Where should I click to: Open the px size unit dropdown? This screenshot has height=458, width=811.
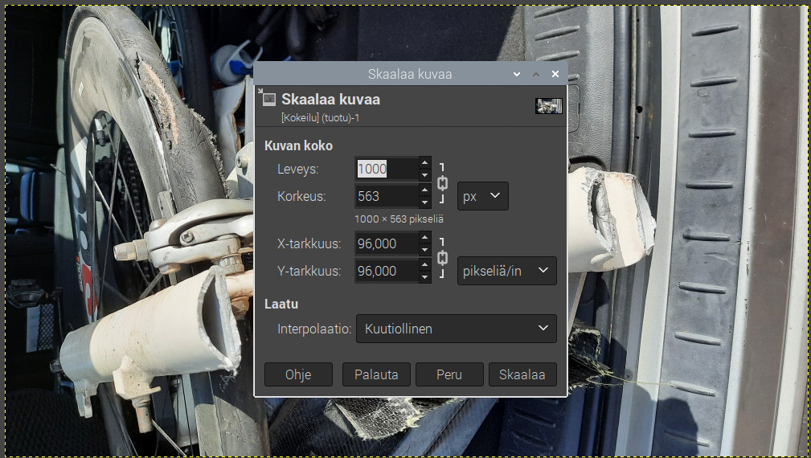tap(482, 196)
